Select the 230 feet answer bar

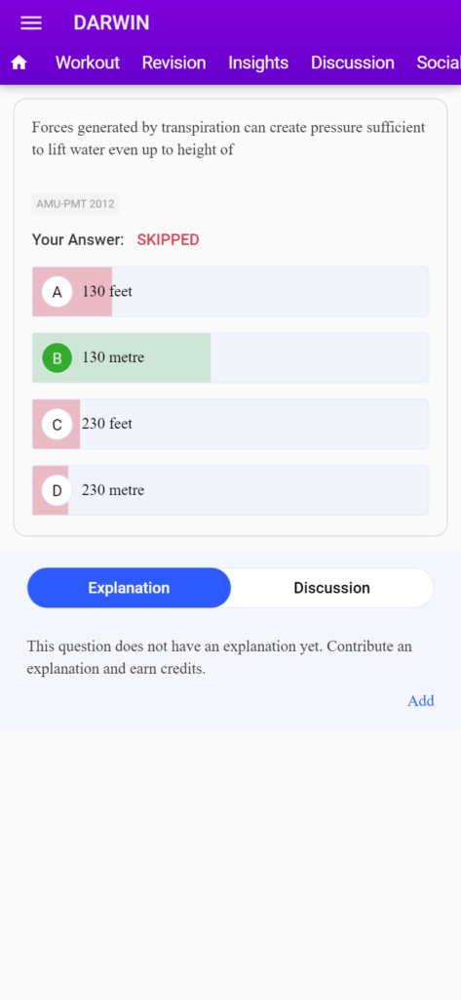(230, 425)
